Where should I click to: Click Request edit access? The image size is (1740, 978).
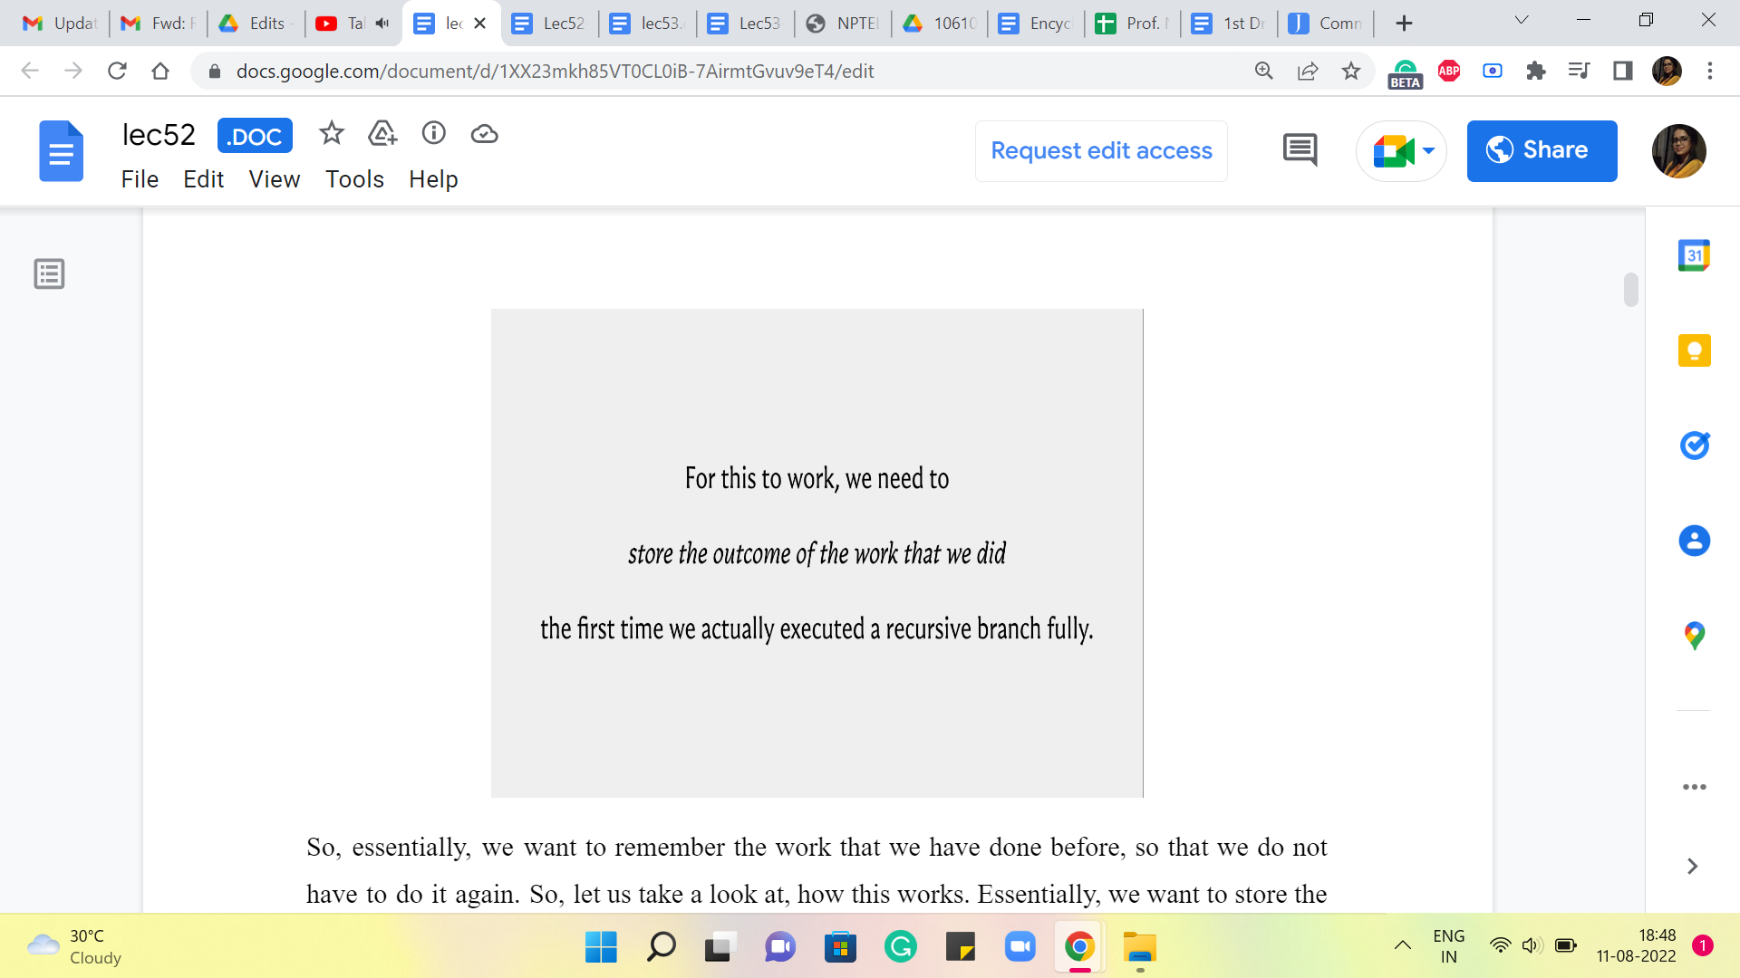point(1101,151)
